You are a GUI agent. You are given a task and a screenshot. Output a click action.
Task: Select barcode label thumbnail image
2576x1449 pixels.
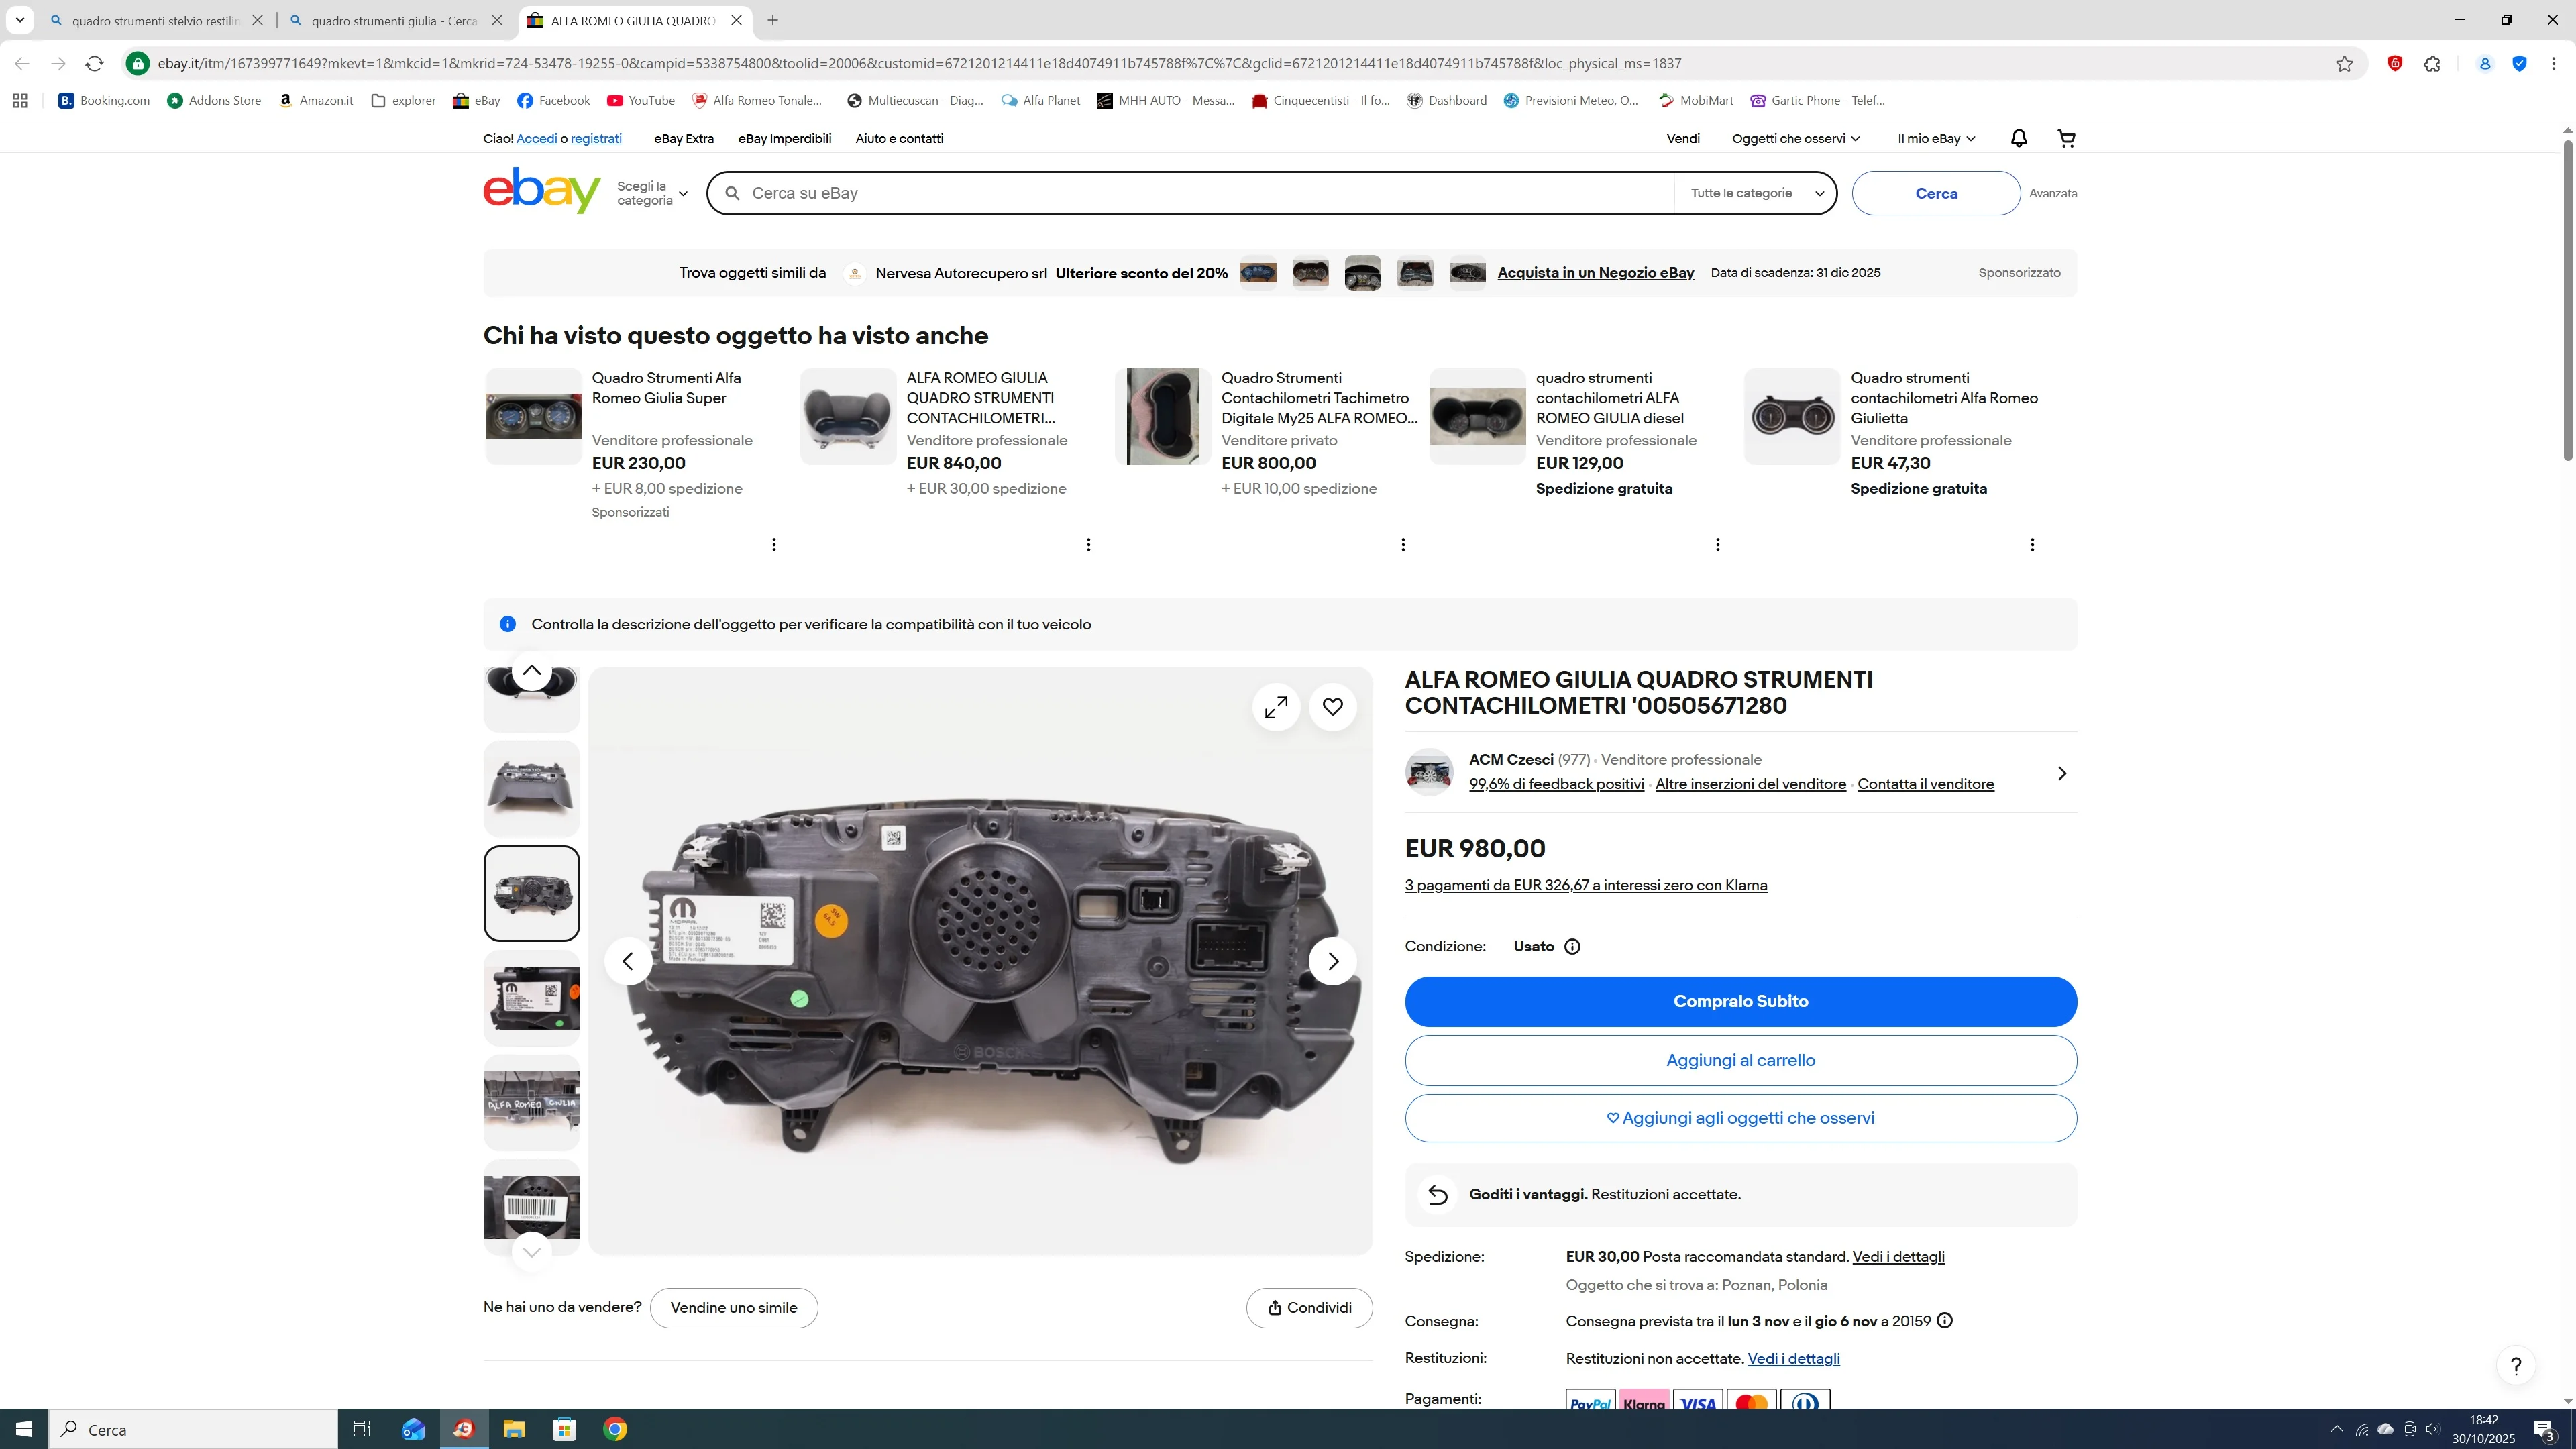(x=531, y=1206)
